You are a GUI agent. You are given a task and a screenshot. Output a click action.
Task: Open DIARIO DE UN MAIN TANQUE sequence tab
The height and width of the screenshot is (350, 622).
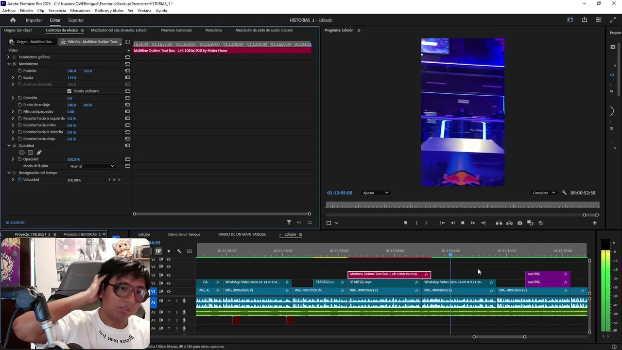tap(242, 234)
